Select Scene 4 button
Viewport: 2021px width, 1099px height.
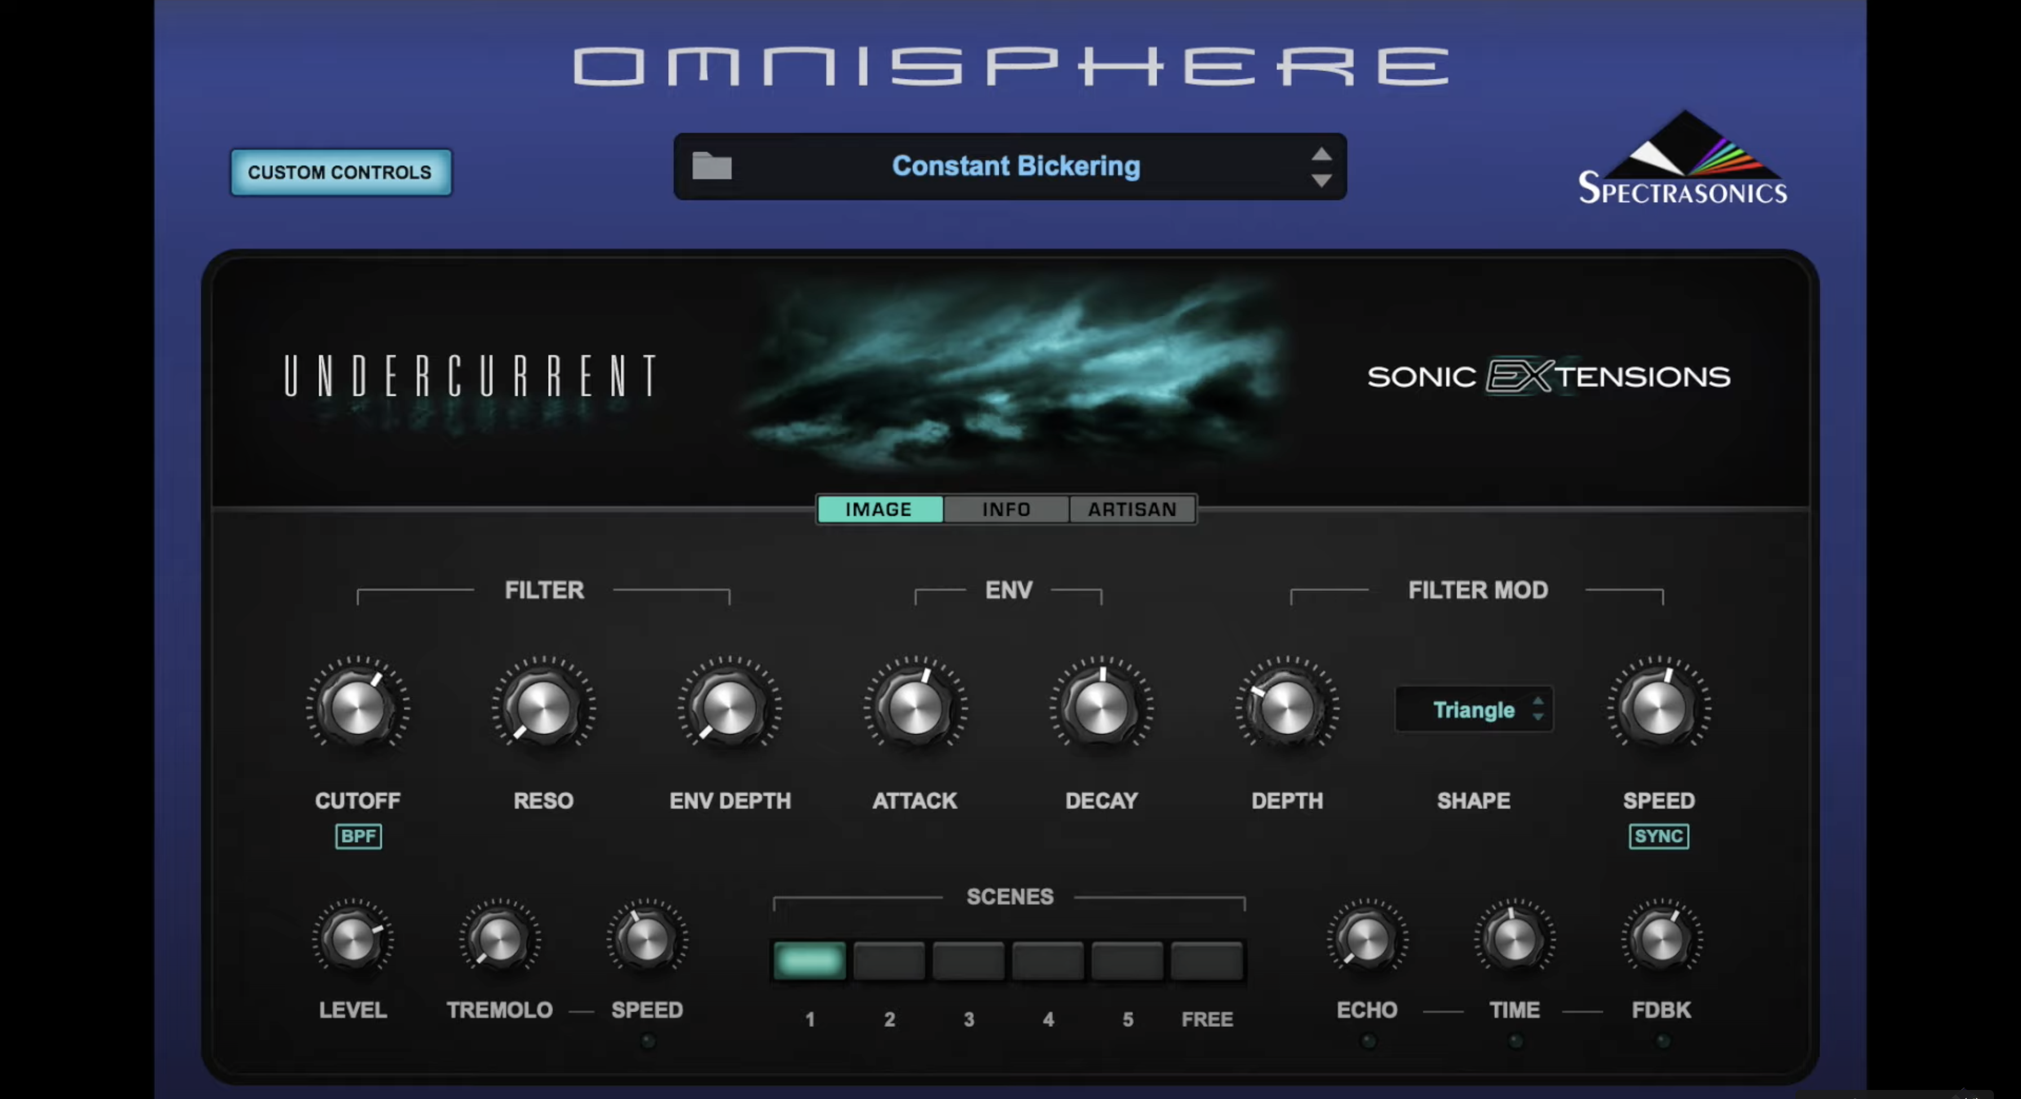(1048, 961)
